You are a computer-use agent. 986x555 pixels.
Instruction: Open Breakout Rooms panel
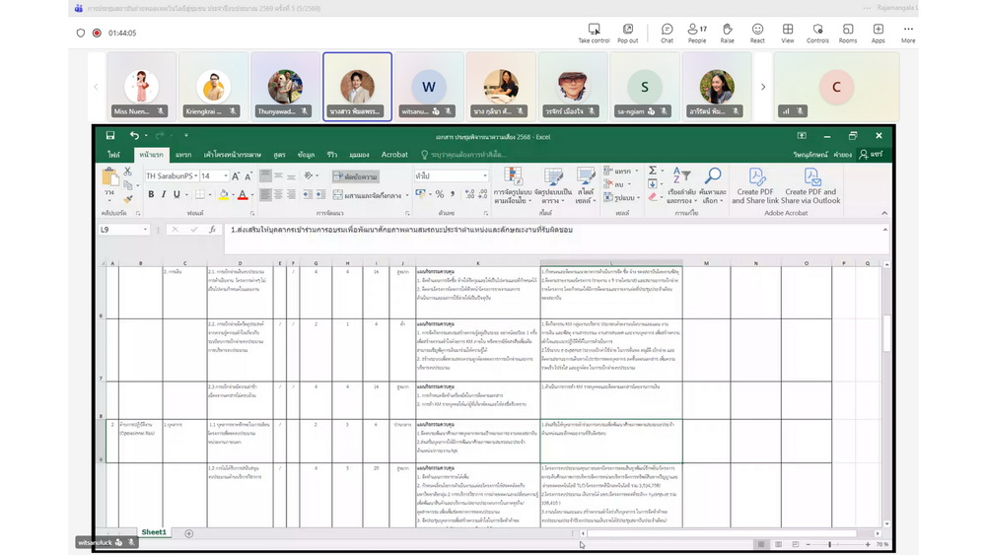[x=847, y=33]
